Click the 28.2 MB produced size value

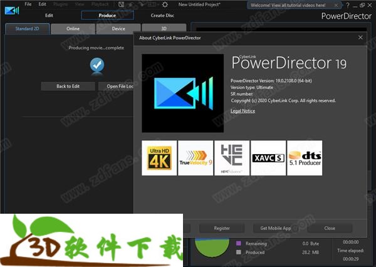point(311,253)
